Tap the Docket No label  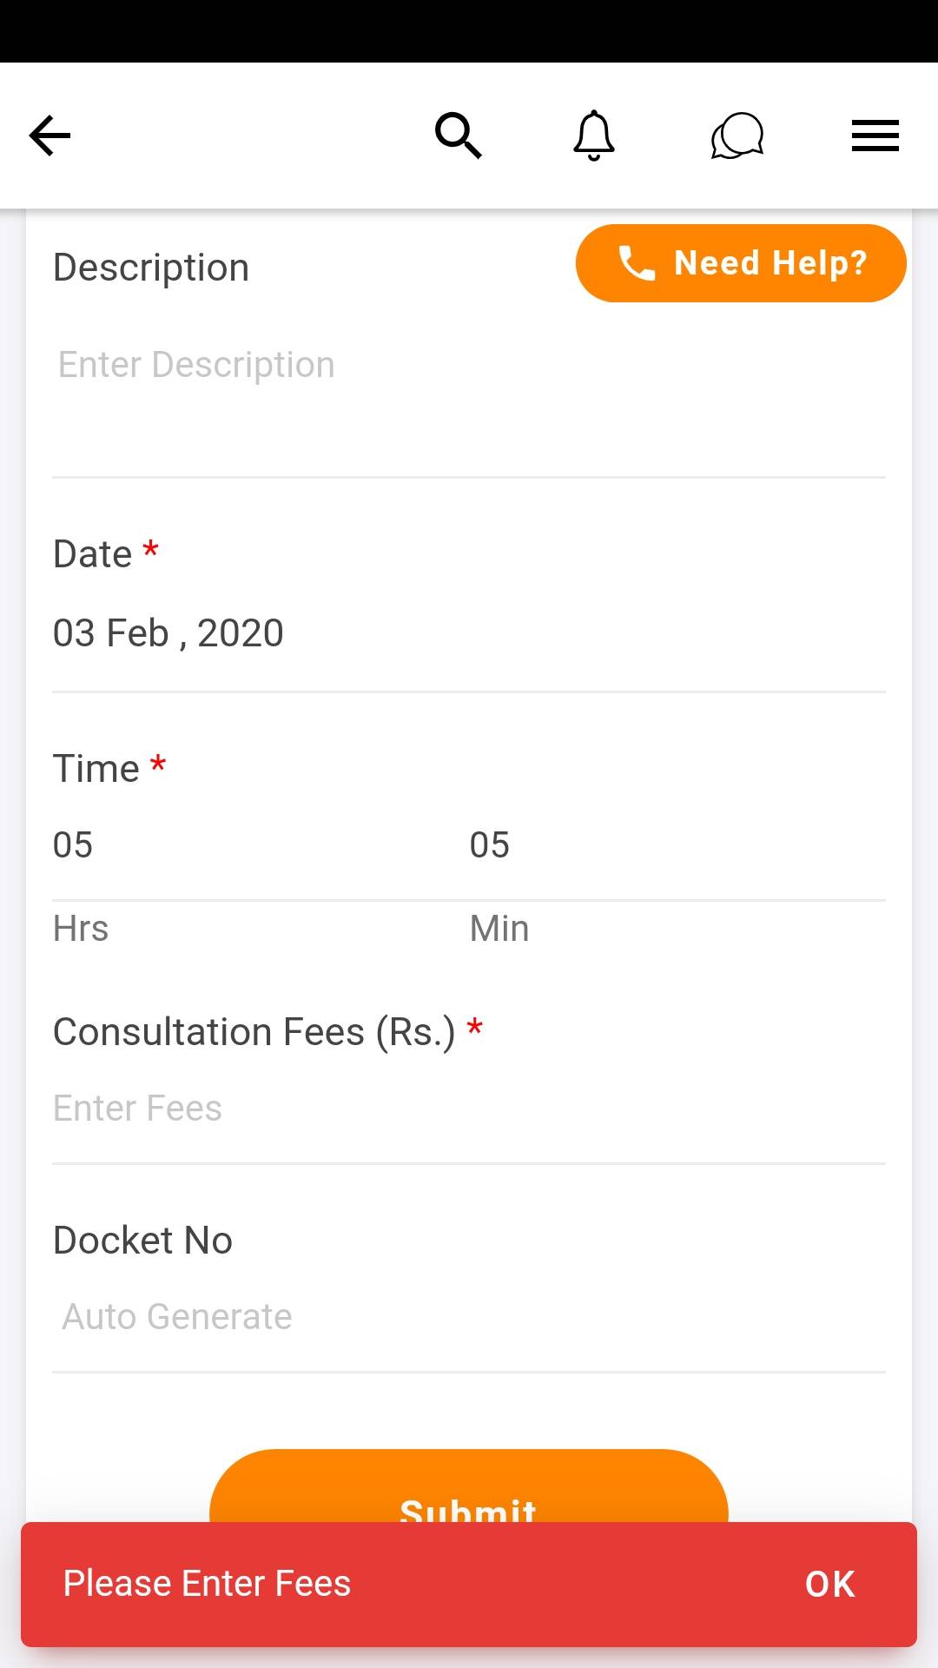143,1241
